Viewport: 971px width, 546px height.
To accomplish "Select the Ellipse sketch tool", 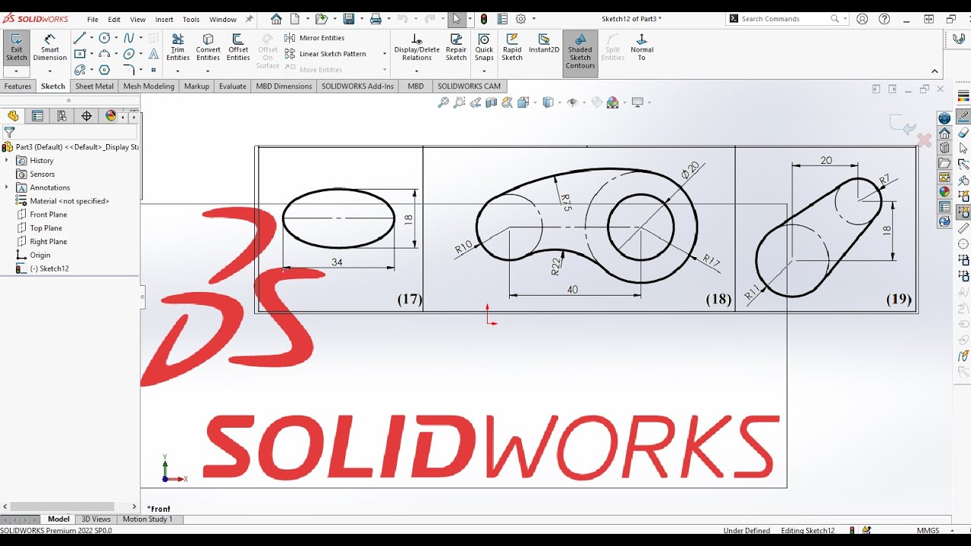I will 129,54.
